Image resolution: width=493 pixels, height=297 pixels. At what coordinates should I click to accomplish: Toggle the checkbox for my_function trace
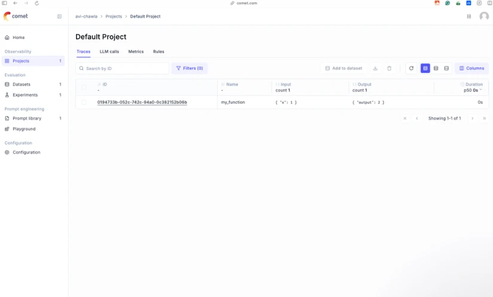click(84, 102)
